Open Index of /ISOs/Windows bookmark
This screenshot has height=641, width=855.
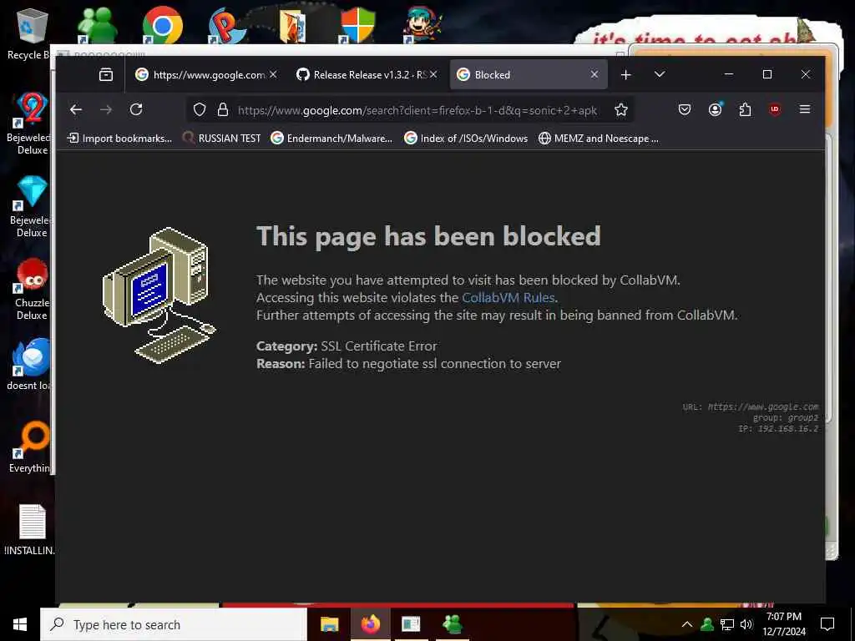[466, 139]
